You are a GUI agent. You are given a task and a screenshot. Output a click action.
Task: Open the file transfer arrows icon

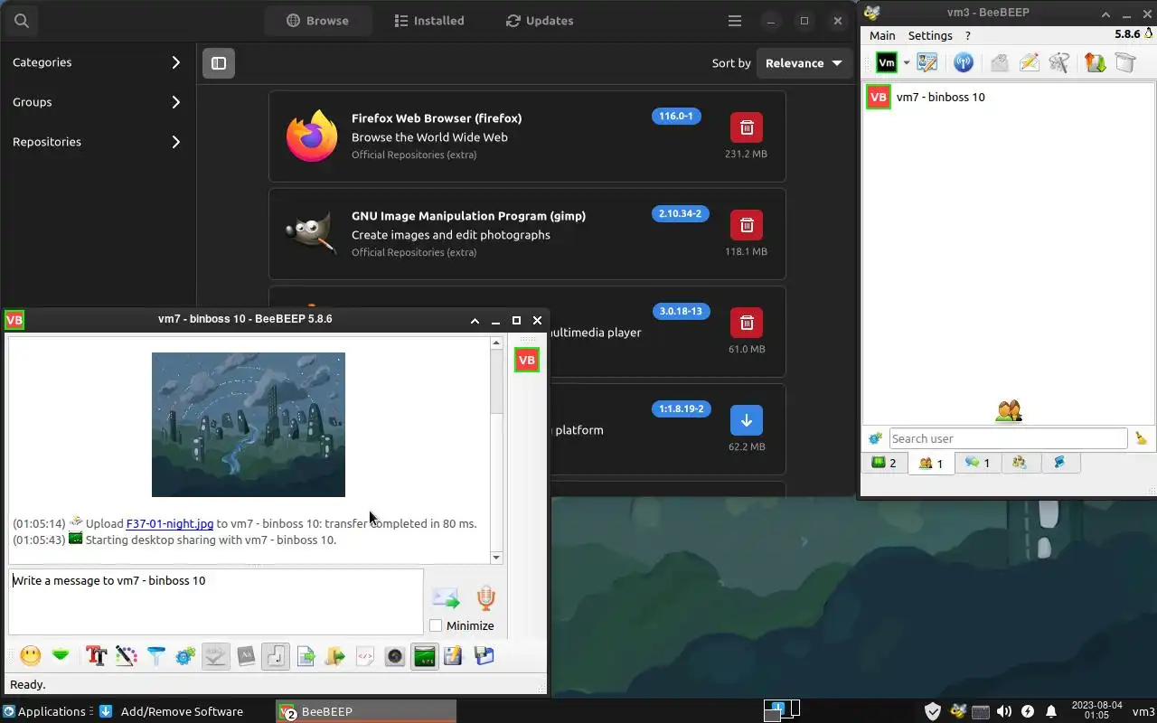click(1095, 62)
